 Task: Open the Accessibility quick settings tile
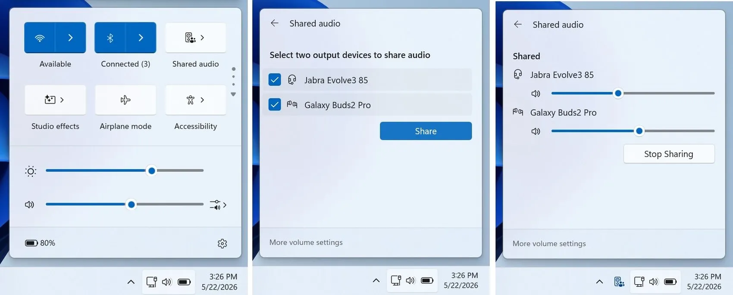(195, 100)
